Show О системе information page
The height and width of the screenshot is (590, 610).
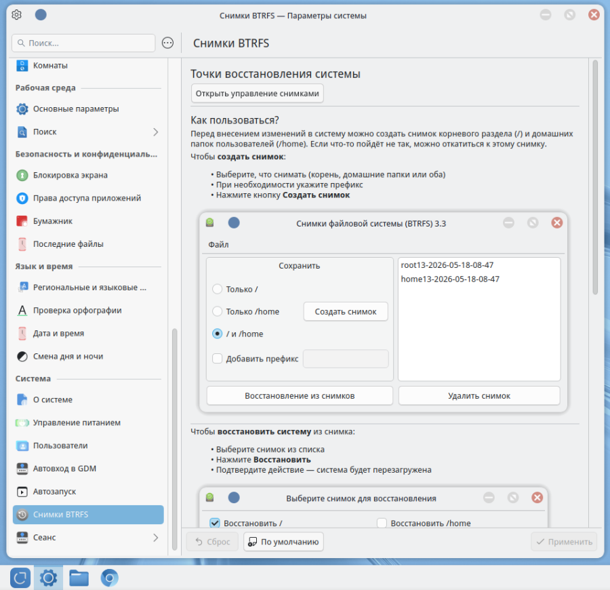click(88, 399)
